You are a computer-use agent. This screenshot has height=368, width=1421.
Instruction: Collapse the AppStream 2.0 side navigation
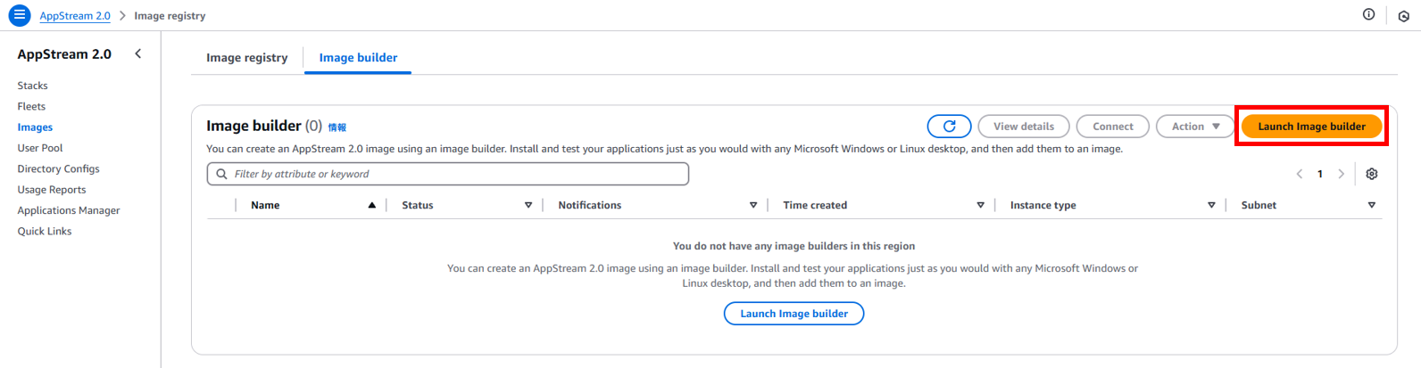point(138,53)
